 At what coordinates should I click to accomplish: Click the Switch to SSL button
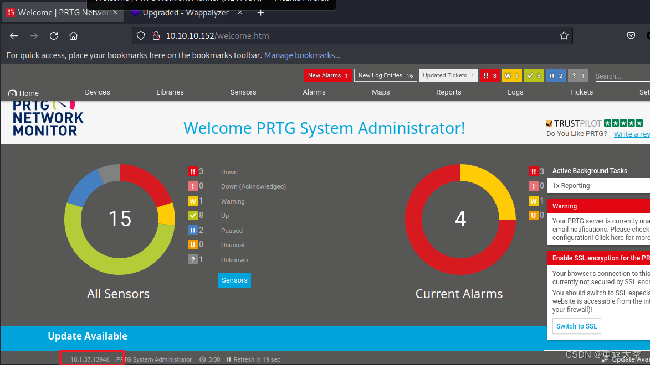(x=577, y=326)
